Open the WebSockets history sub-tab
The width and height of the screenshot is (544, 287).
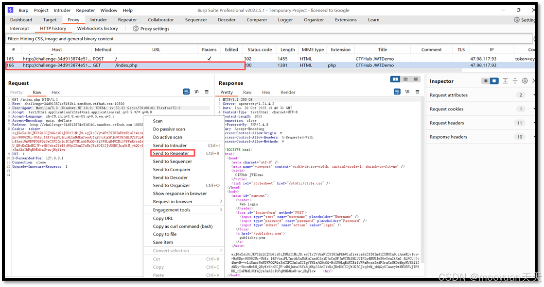(x=98, y=28)
